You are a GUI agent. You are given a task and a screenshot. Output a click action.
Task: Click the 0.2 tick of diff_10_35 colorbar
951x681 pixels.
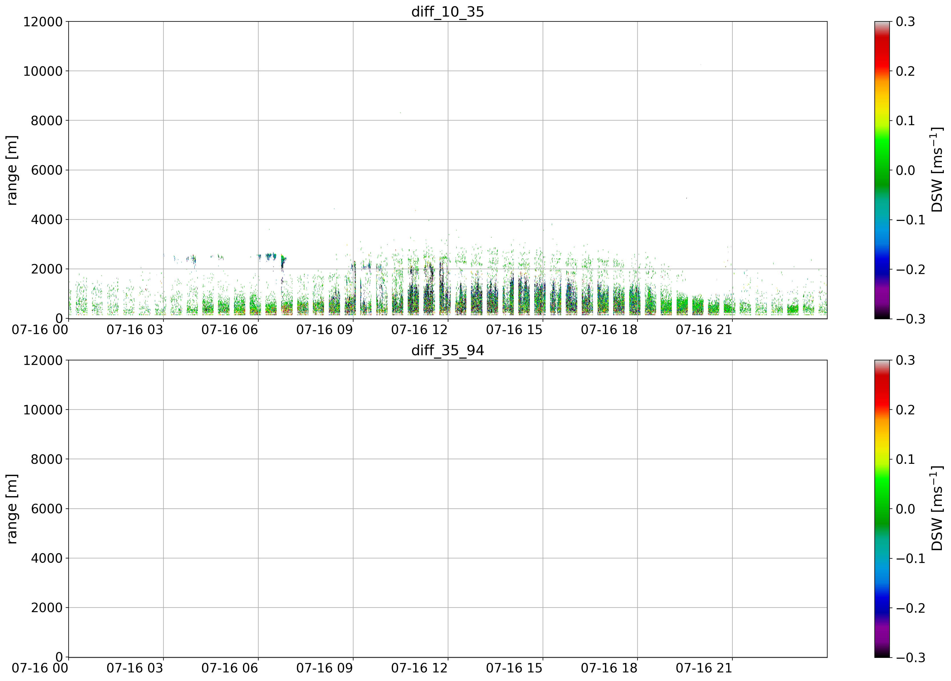click(906, 71)
